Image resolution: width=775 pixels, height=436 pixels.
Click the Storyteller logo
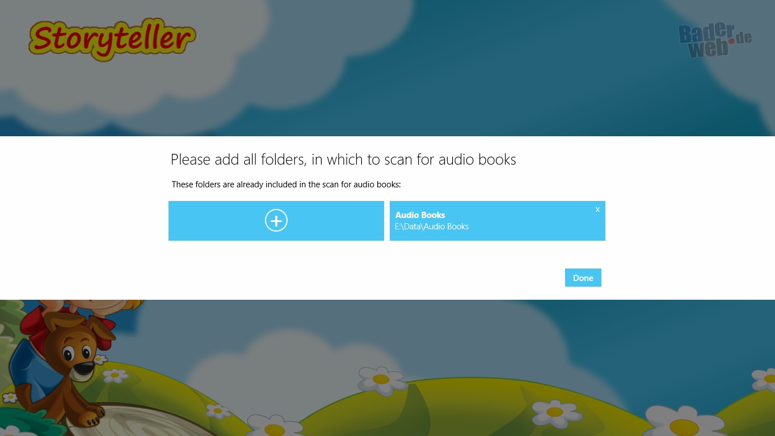click(x=112, y=39)
